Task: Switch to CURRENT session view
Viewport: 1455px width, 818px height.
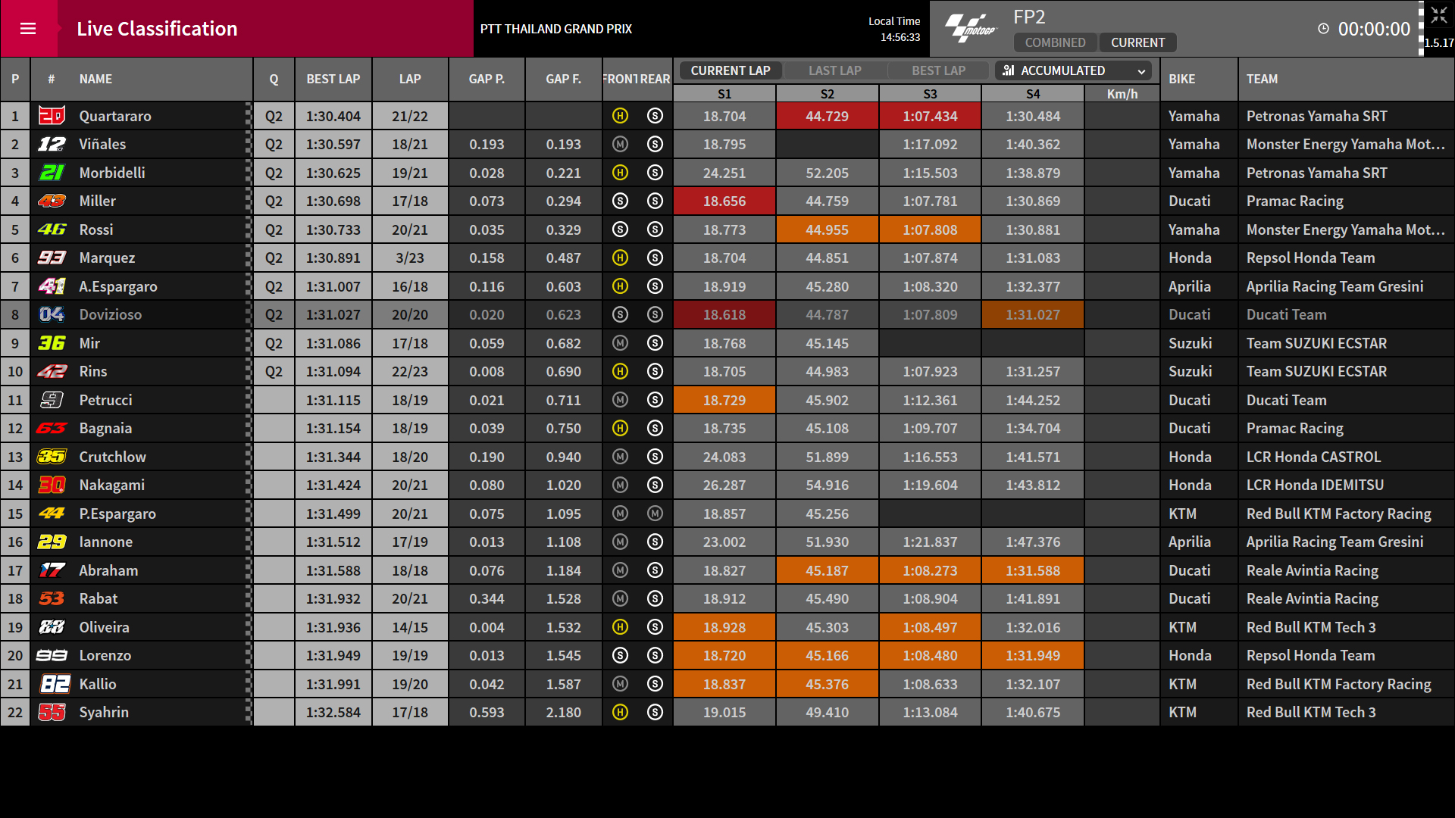Action: click(x=1137, y=42)
